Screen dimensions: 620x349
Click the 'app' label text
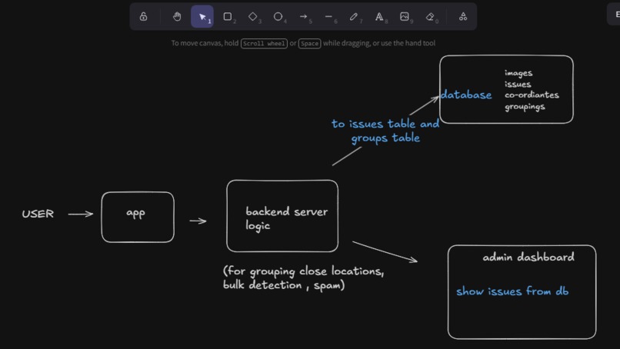coord(135,213)
